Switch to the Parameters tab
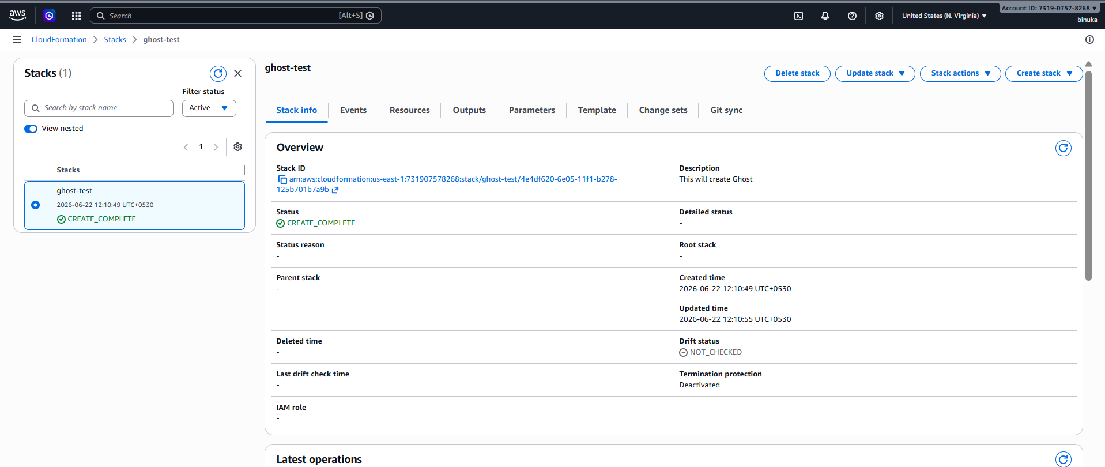 532,110
